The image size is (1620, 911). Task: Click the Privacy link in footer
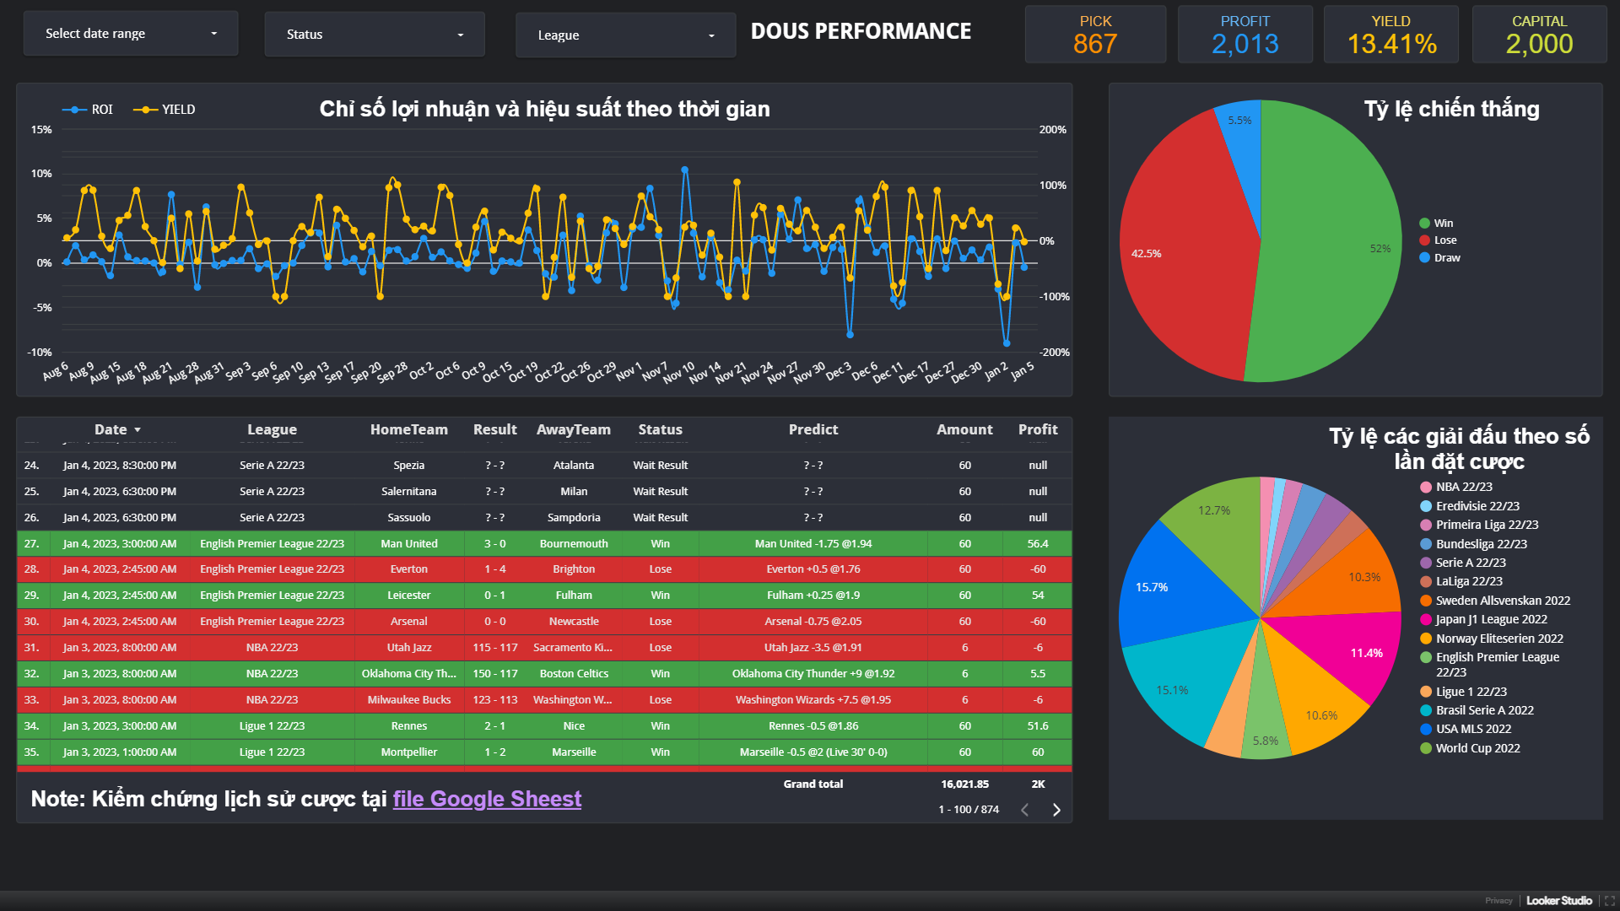pos(1498,901)
